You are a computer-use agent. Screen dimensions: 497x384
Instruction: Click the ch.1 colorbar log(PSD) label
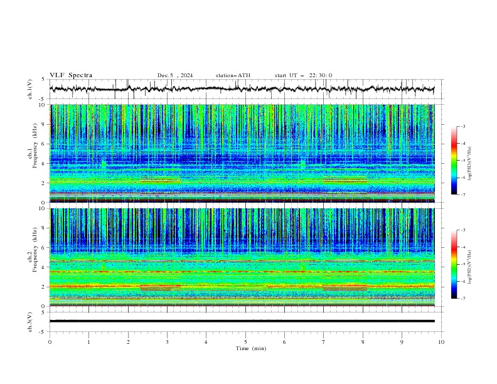469,164
